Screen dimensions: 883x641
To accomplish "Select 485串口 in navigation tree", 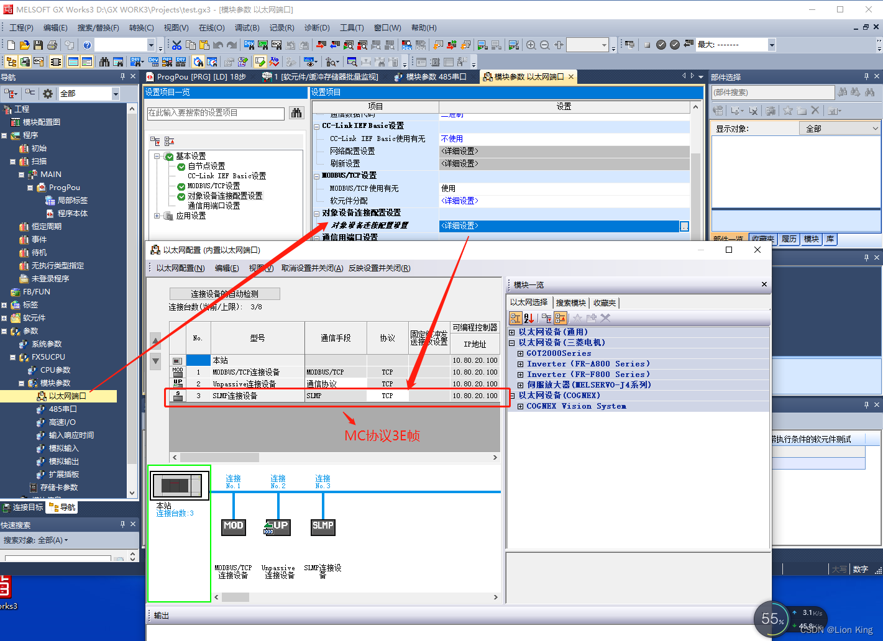I will coord(63,409).
